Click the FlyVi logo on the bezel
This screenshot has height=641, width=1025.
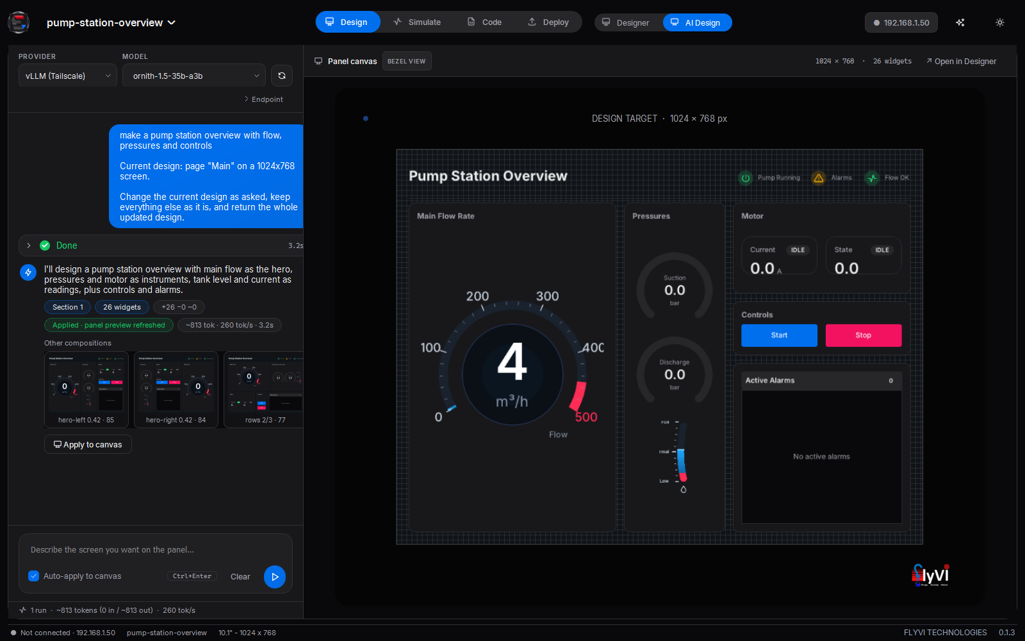931,575
